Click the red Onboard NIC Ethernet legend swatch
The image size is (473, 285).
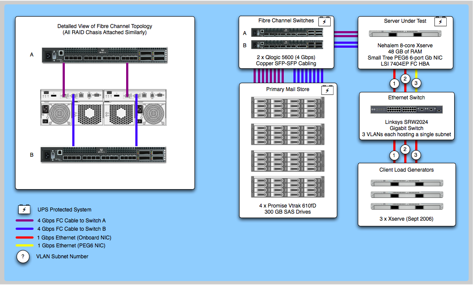tap(25, 237)
